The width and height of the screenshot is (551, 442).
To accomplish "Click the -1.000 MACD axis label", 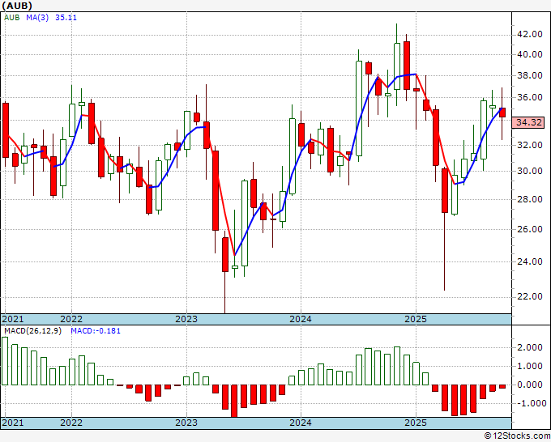I will pyautogui.click(x=528, y=403).
